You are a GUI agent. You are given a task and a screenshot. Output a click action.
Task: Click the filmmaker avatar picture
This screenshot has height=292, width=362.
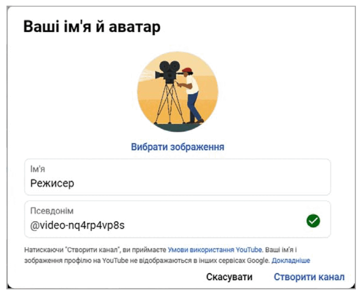click(178, 92)
